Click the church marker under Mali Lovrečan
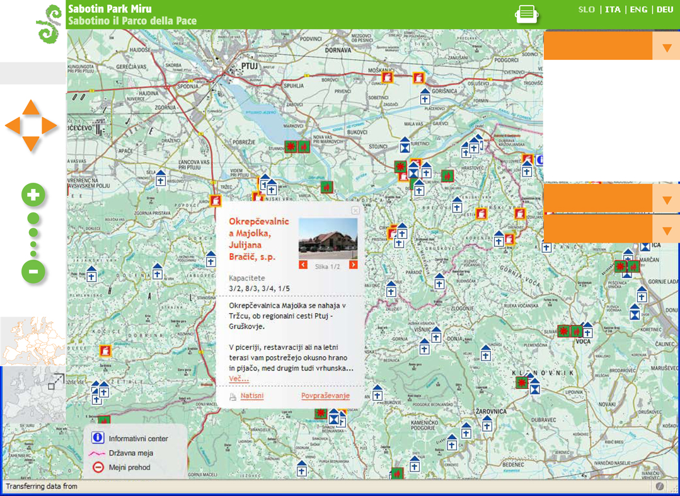Screen dimensions: 680x496 click(x=527, y=169)
